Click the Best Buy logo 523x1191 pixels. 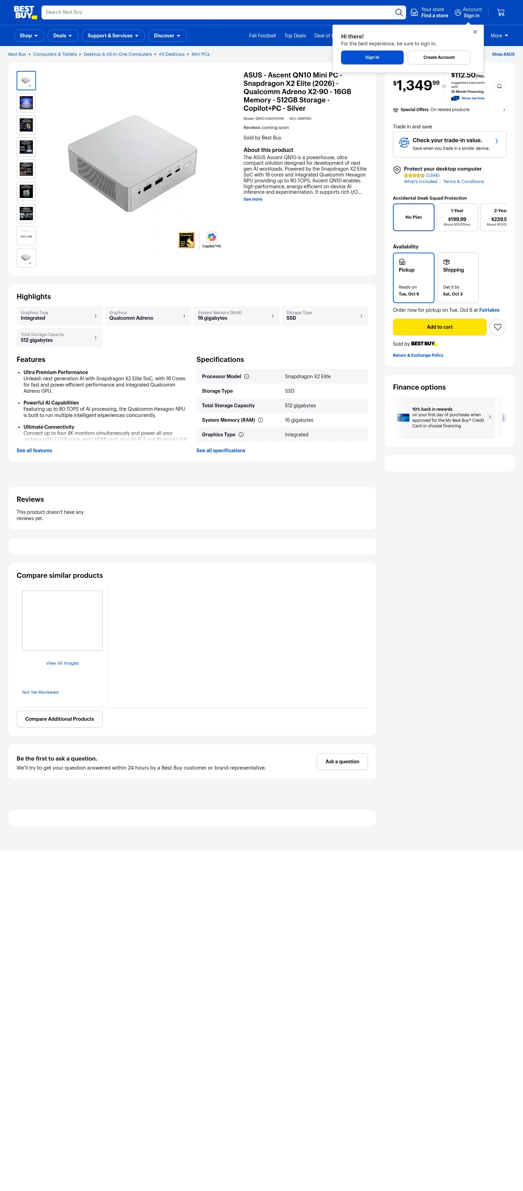click(25, 12)
